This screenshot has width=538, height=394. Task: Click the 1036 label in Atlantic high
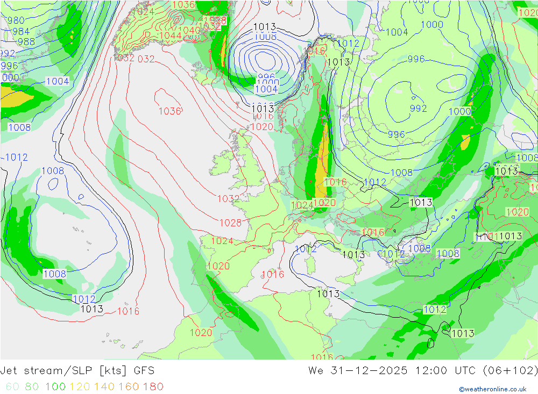coord(170,111)
